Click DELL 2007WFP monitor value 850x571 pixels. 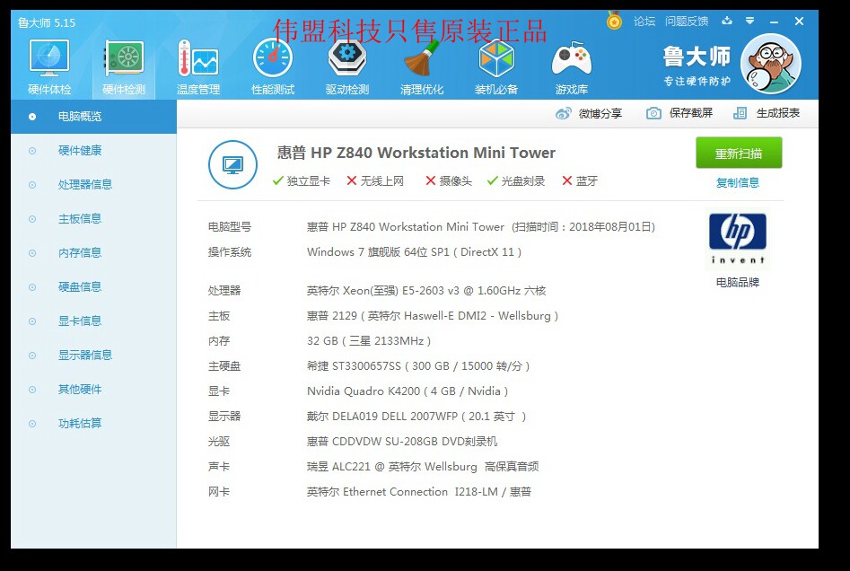416,417
